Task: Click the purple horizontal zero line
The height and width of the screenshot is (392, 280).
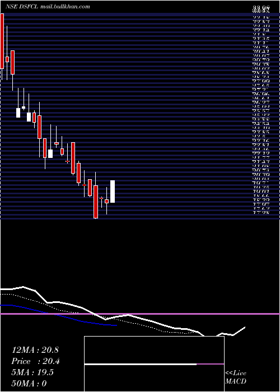Action: [140, 314]
